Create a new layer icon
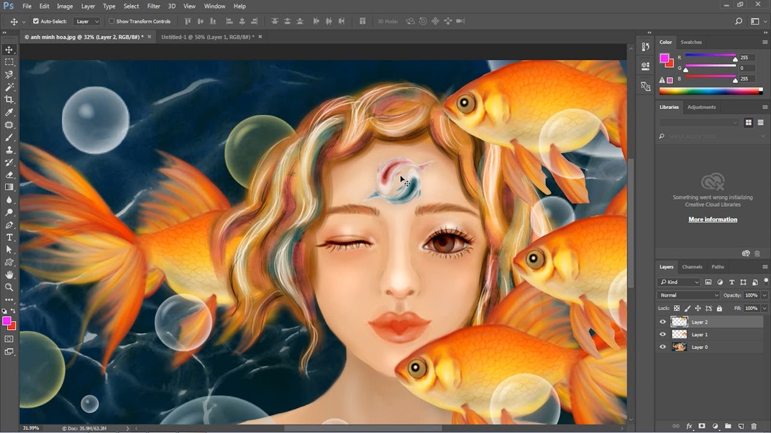 pyautogui.click(x=741, y=426)
